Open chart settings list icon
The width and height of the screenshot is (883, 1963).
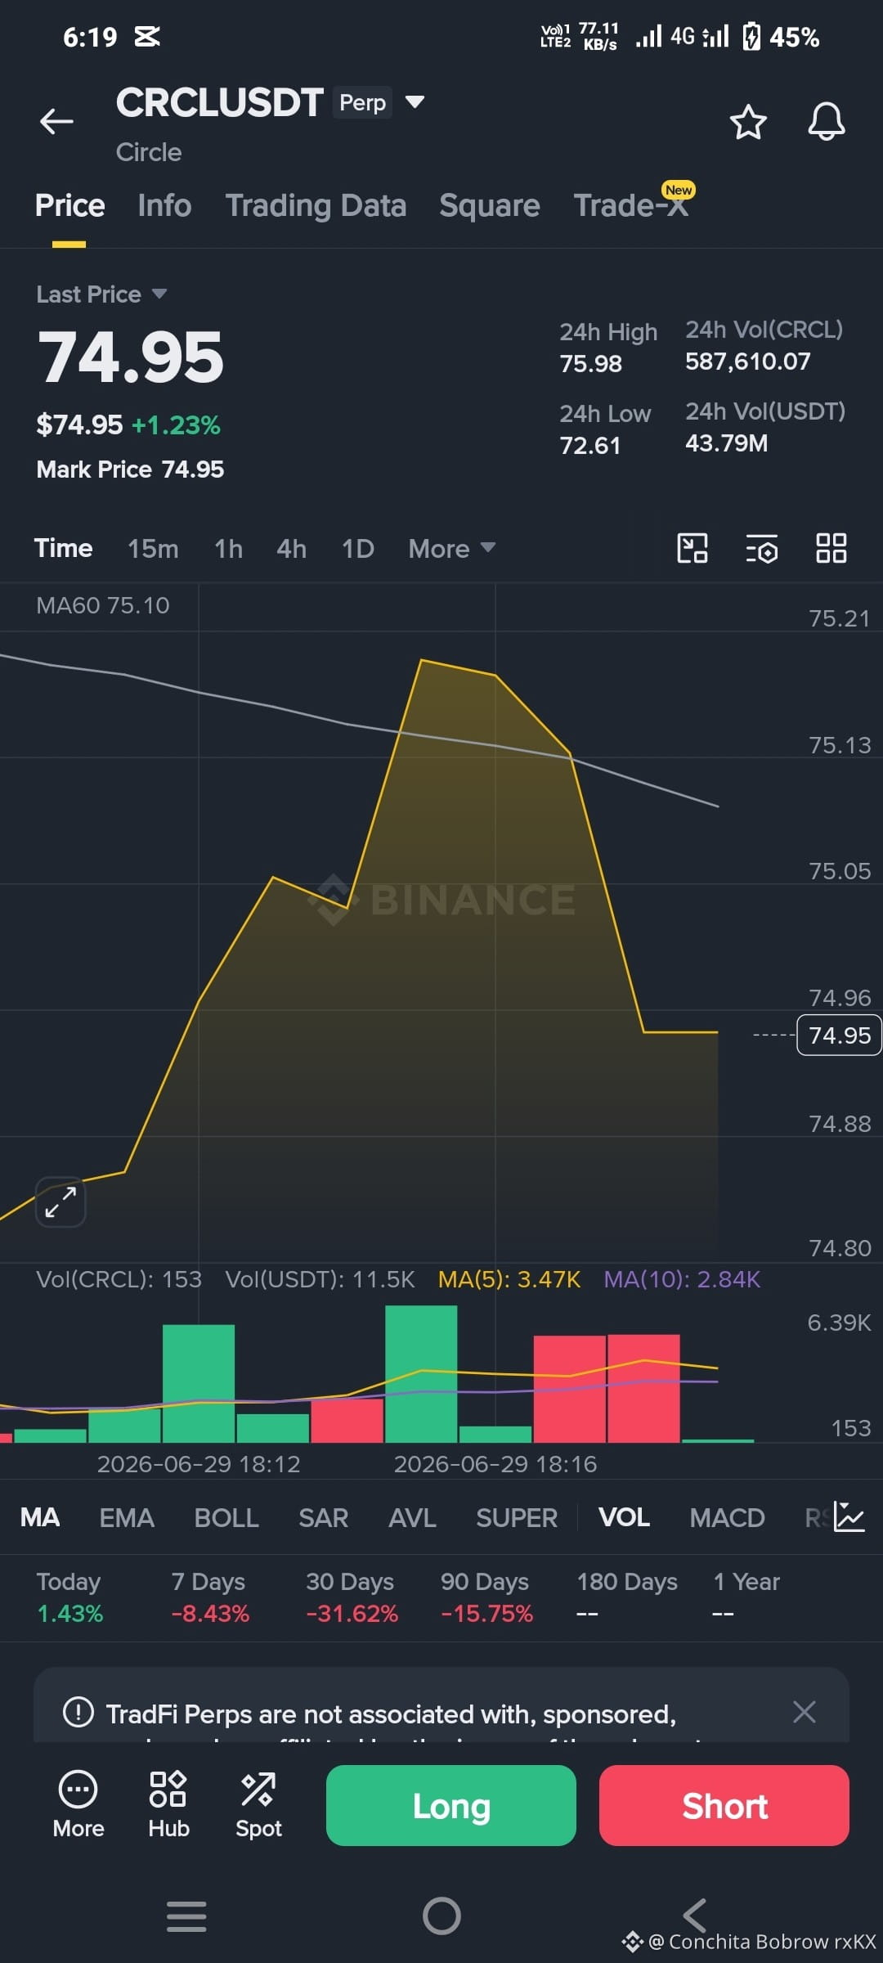pos(762,549)
